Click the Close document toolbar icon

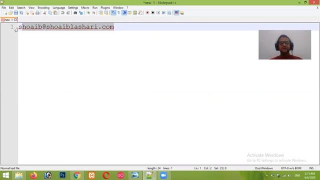(x=27, y=13)
